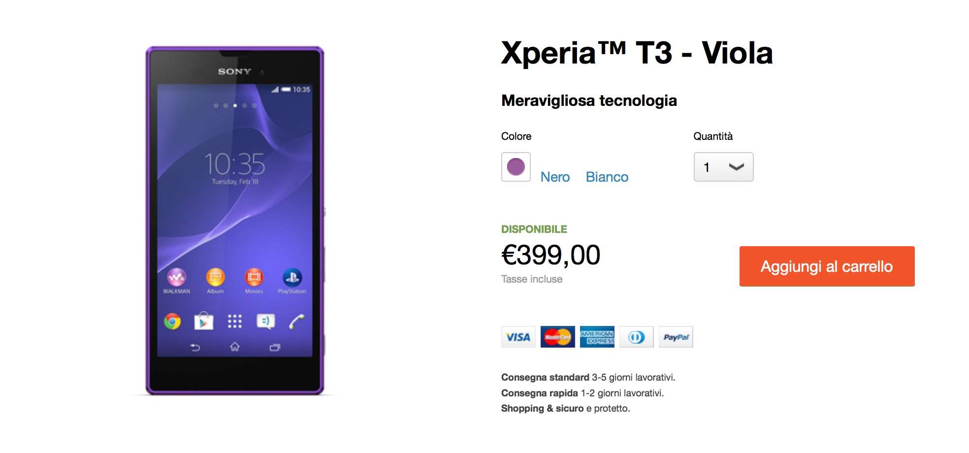The width and height of the screenshot is (969, 453).
Task: Click the phone dialer icon on the screen
Action: click(297, 322)
